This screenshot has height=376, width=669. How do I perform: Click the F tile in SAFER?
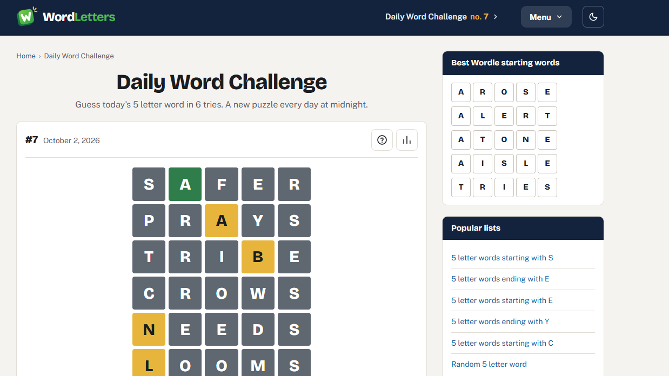pyautogui.click(x=222, y=184)
